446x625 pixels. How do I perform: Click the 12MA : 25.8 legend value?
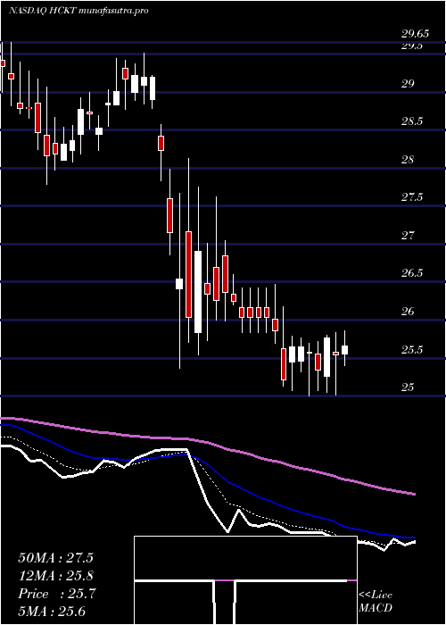click(55, 576)
